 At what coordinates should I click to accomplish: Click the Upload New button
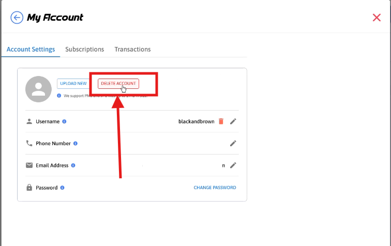pos(73,83)
